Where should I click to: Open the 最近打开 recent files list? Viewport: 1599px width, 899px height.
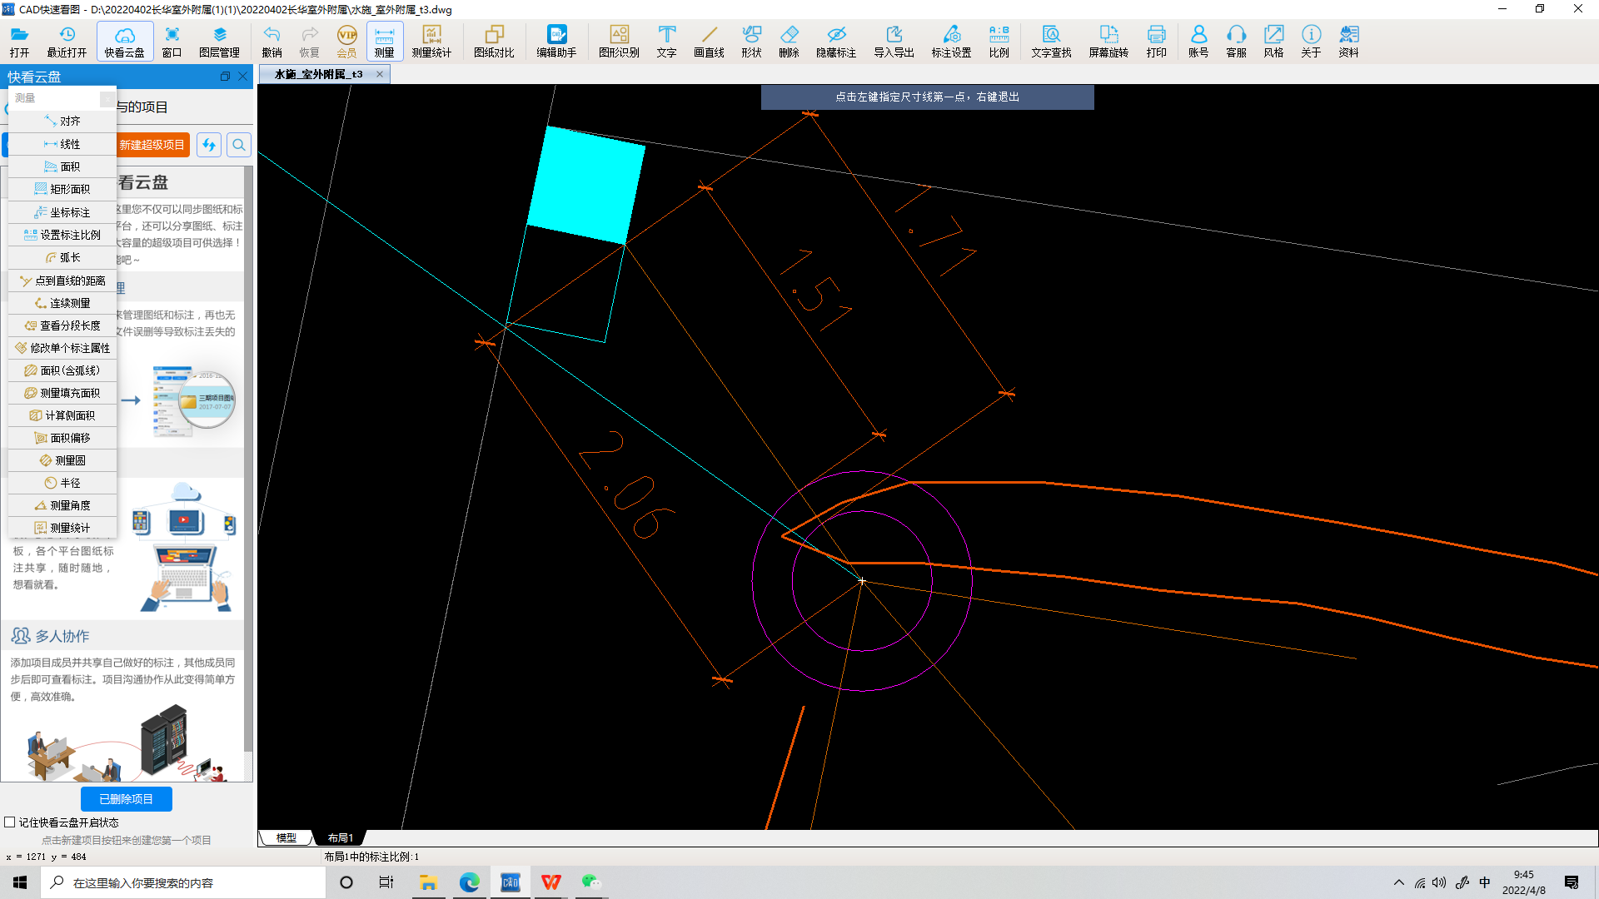pos(67,41)
